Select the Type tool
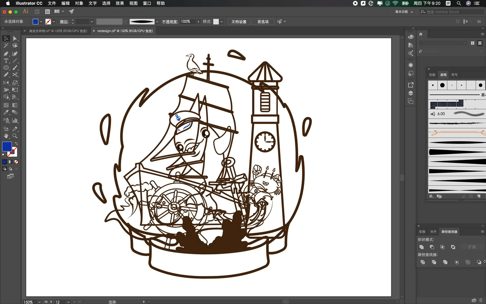Image resolution: width=486 pixels, height=304 pixels. point(6,60)
